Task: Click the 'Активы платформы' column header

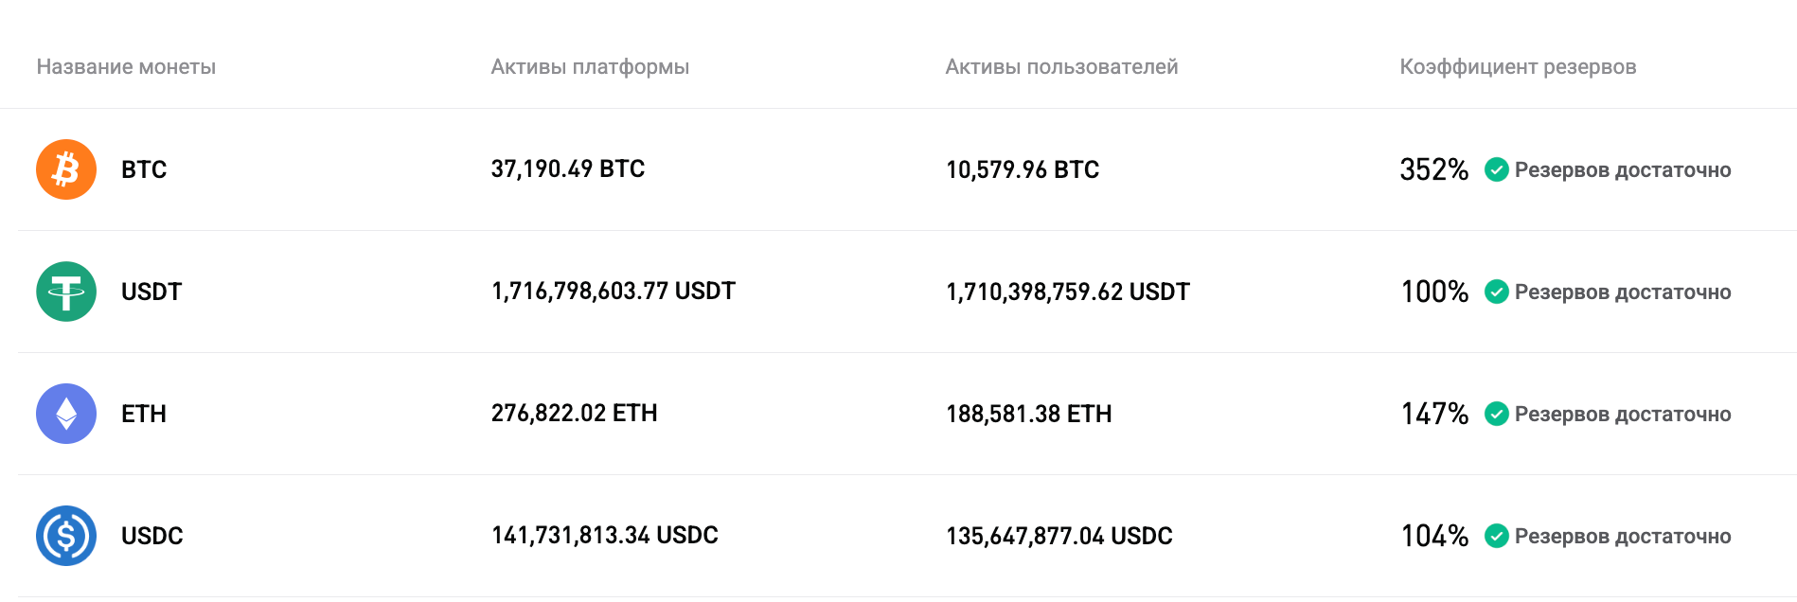Action: click(588, 66)
